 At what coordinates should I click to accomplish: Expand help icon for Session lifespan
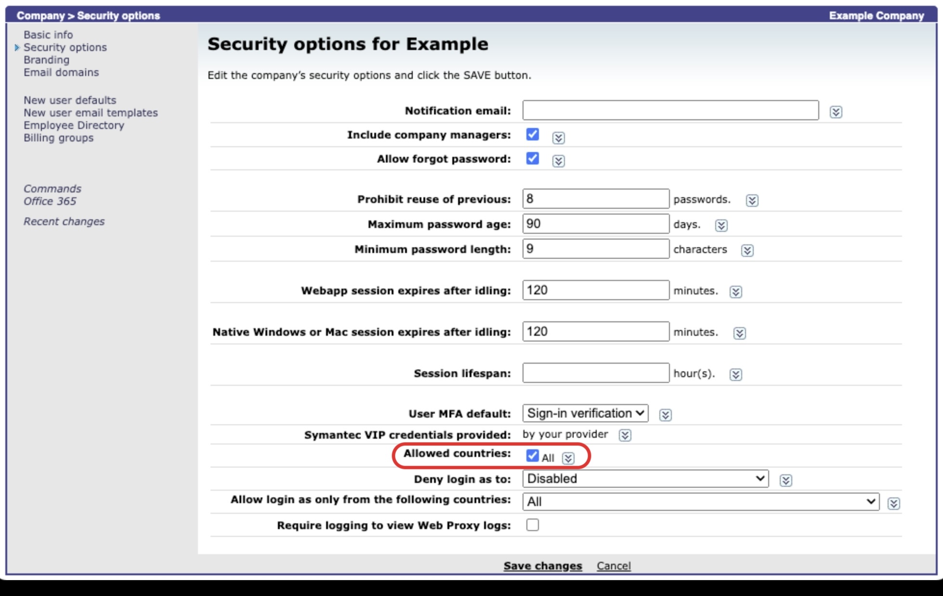pos(735,374)
